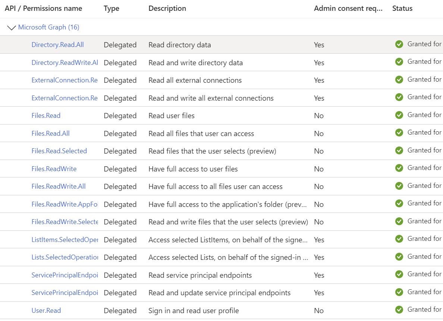
Task: Click the Type column header
Action: click(111, 9)
